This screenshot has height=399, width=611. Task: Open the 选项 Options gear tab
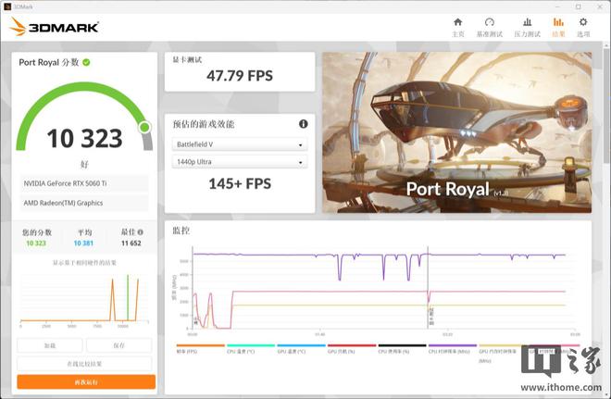583,27
